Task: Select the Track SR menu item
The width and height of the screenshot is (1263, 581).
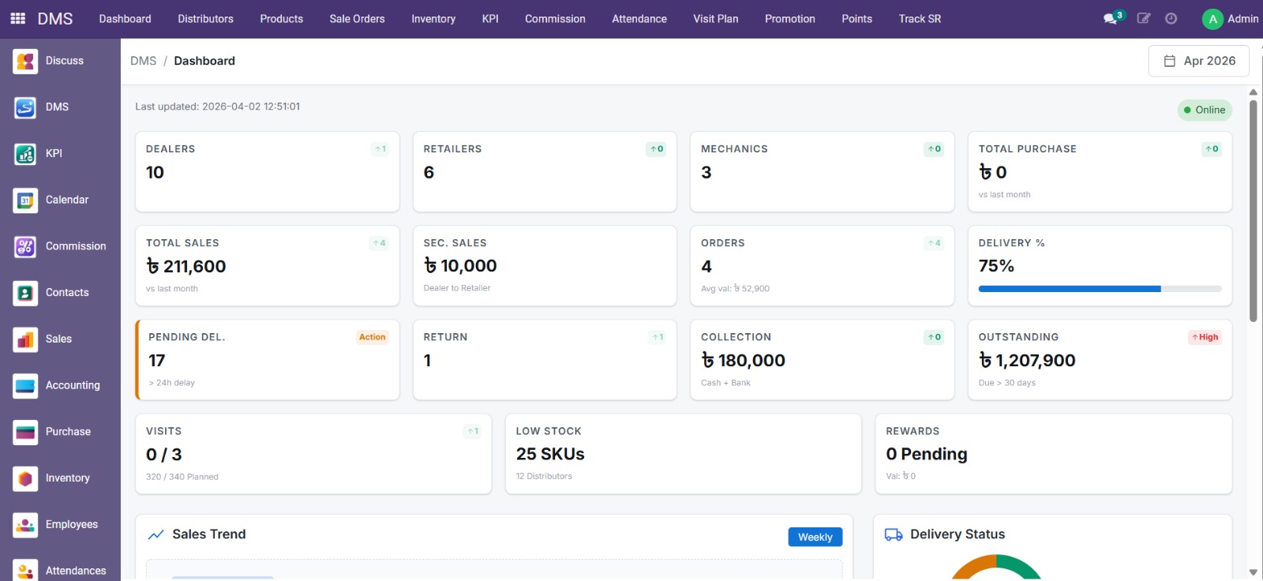Action: [x=920, y=19]
